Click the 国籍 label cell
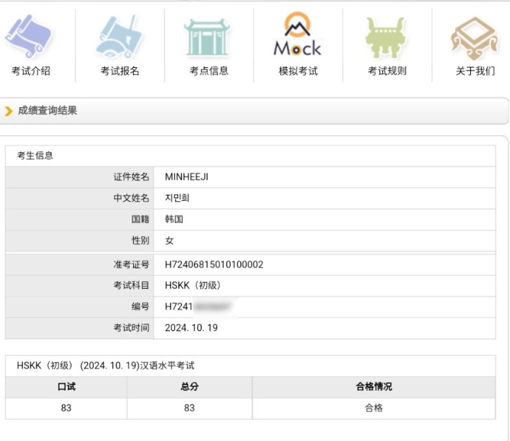The width and height of the screenshot is (510, 441). click(x=80, y=219)
